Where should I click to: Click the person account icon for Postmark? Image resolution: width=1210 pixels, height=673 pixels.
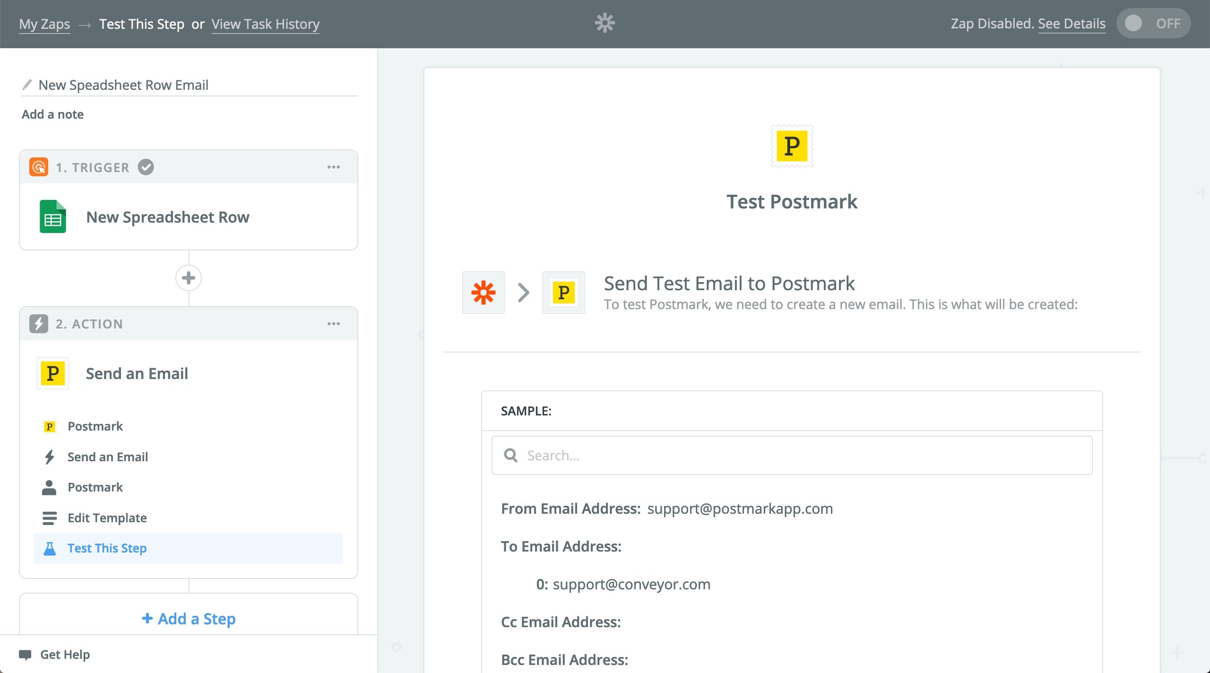(x=49, y=487)
